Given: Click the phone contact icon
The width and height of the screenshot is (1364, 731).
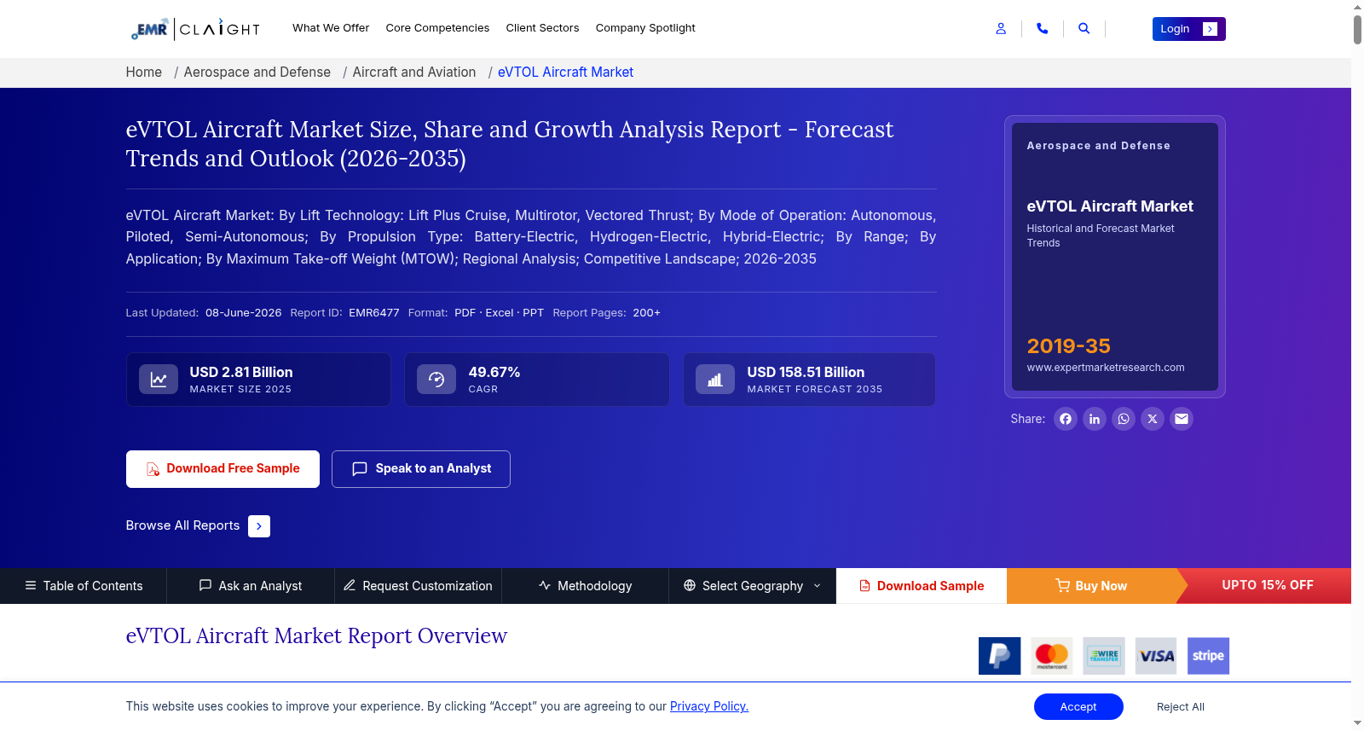Looking at the screenshot, I should 1042,28.
